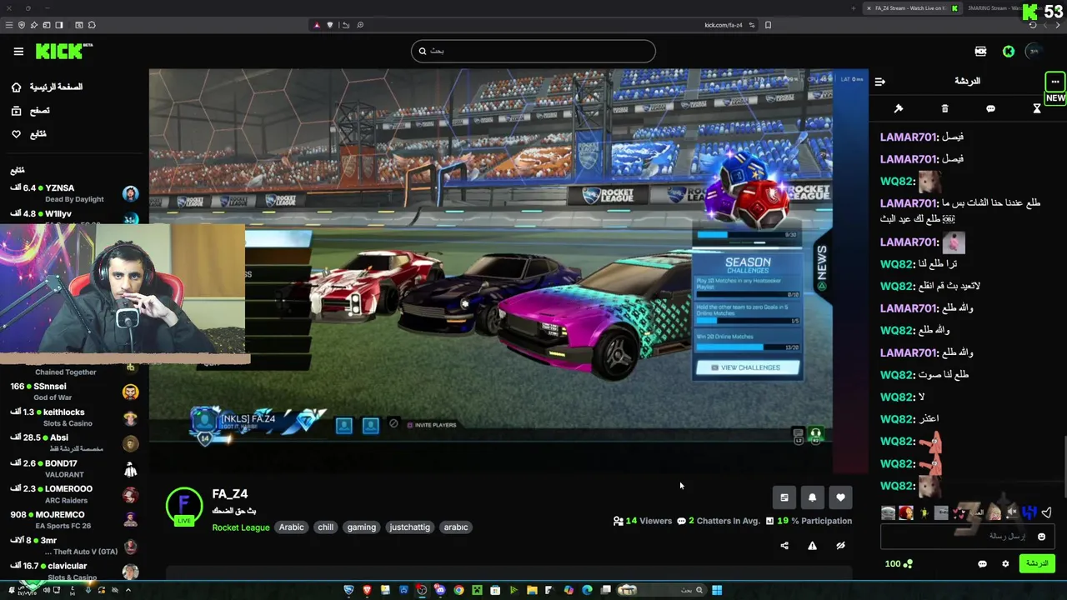1067x600 pixels.
Task: Switch to the FA_Z4 Stream browser tab
Action: 912,8
